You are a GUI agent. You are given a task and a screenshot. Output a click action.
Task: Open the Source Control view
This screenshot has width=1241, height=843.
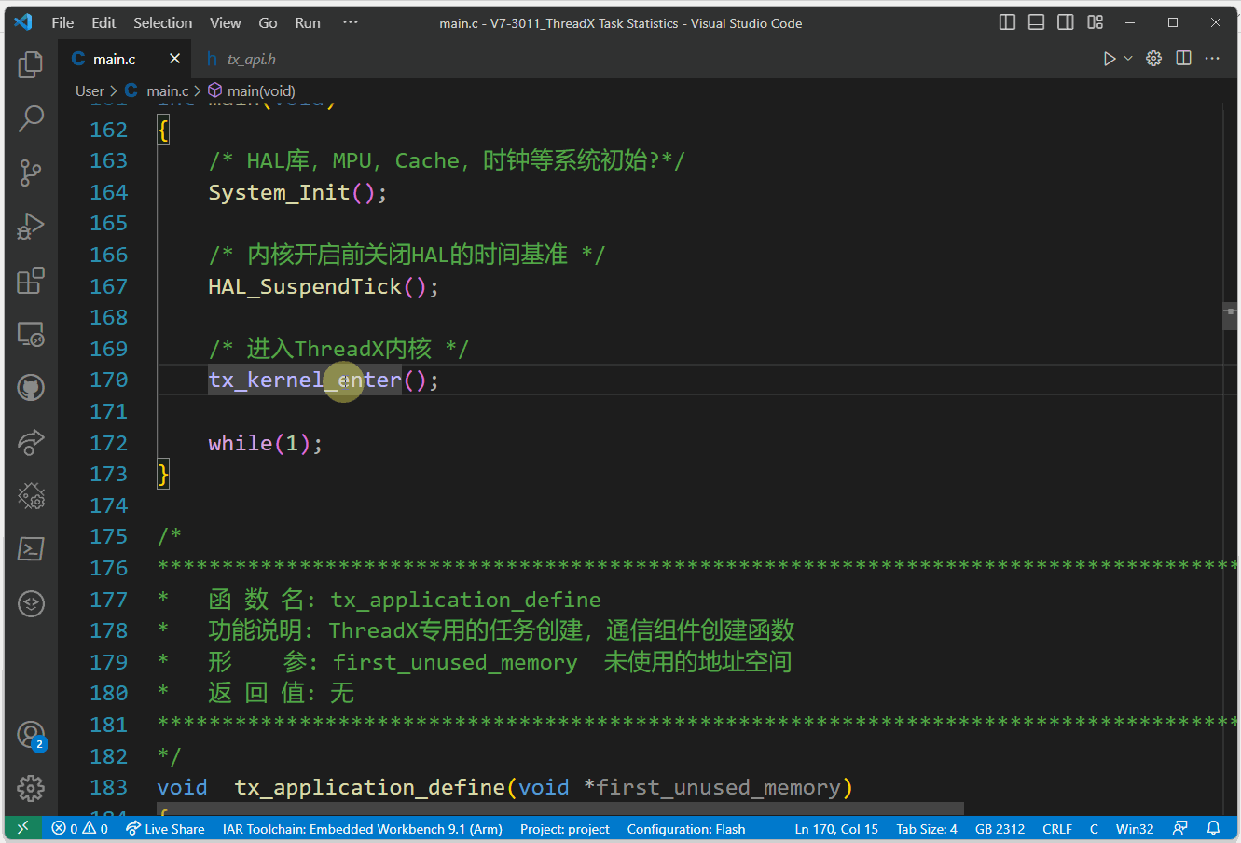(31, 173)
